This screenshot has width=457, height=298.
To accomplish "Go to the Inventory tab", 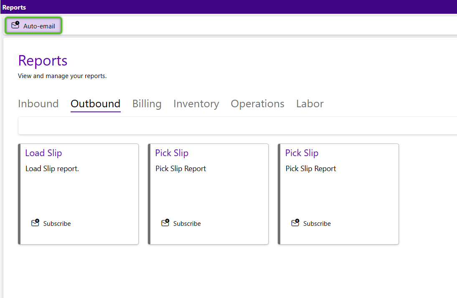I will click(x=196, y=104).
